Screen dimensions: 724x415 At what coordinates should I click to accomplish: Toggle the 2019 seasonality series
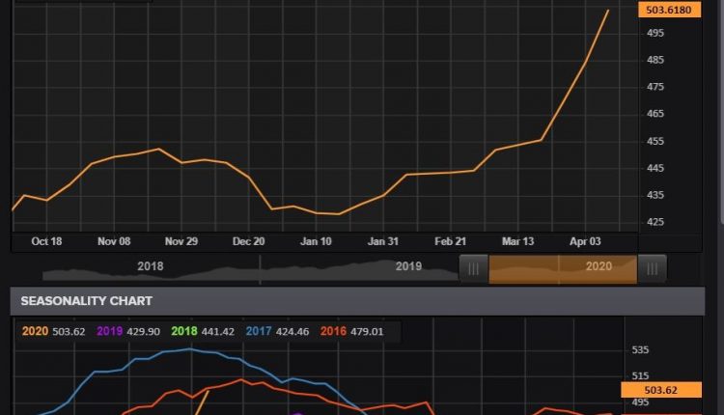tap(109, 331)
